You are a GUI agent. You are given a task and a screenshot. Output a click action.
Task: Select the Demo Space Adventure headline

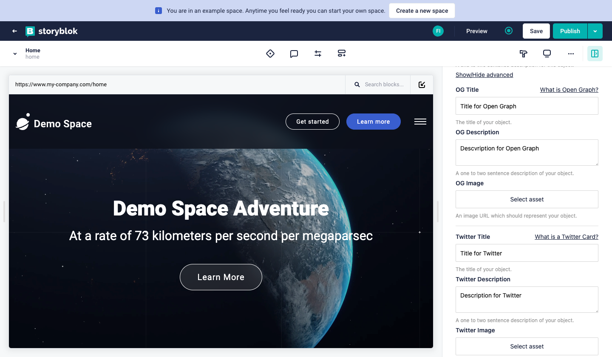(x=221, y=209)
